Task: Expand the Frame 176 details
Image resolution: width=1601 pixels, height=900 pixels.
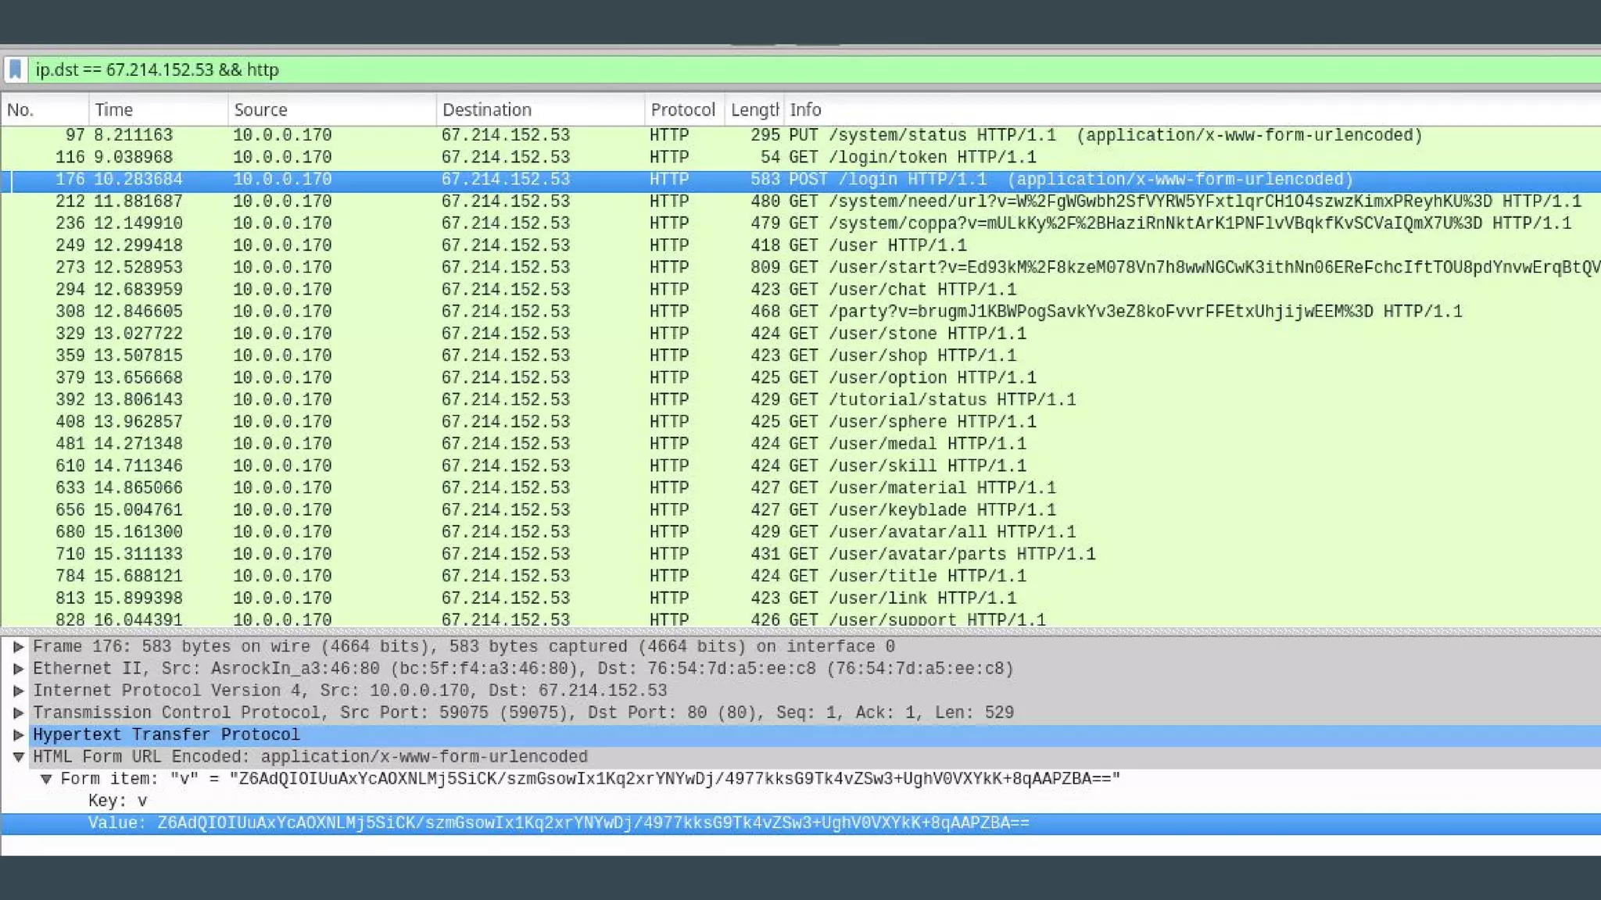Action: 18,647
